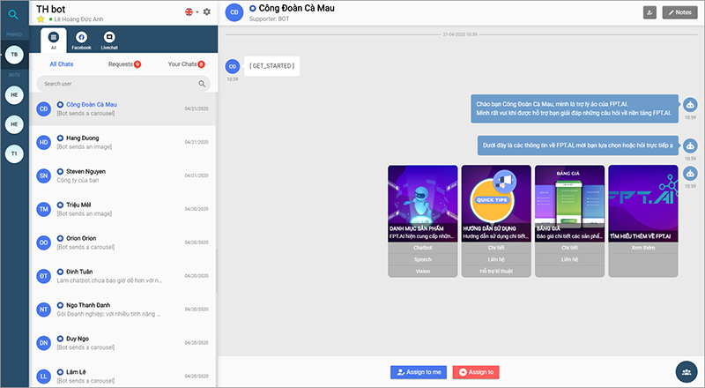Click the Search user input field
Screen dimensions: 705x388
point(123,84)
